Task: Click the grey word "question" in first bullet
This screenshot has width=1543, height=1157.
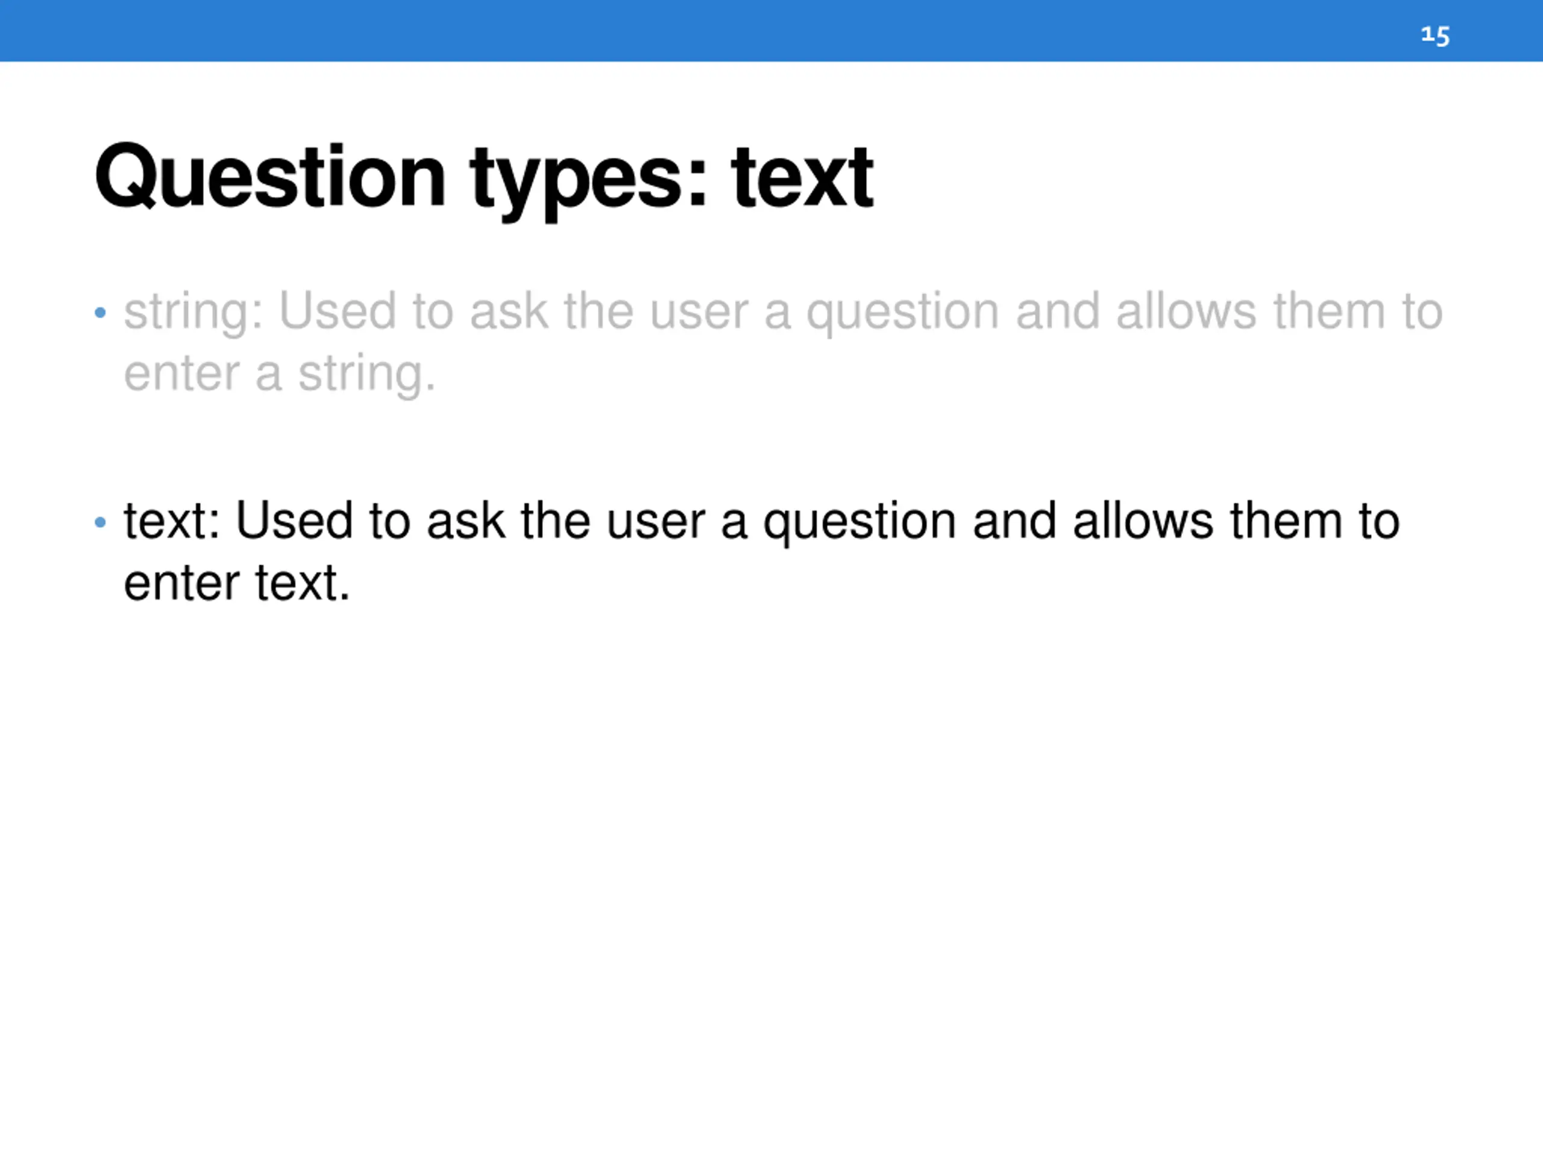Action: pyautogui.click(x=903, y=312)
